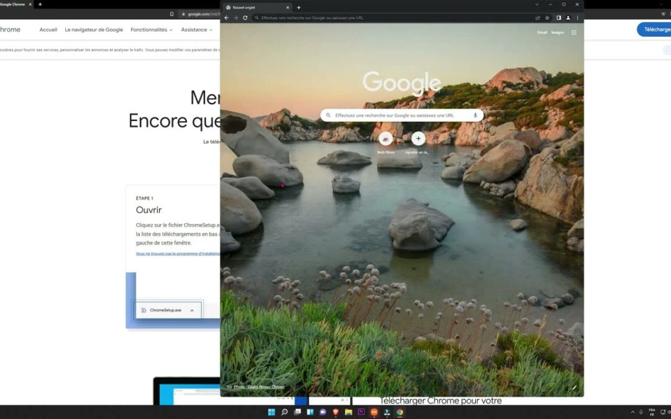Expand the ChromeSetup.exe download chevron
671x419 pixels.
192,310
